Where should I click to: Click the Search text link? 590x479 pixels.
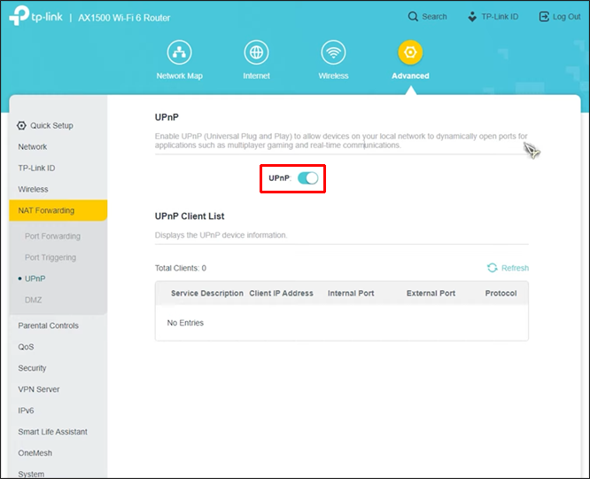tap(434, 17)
